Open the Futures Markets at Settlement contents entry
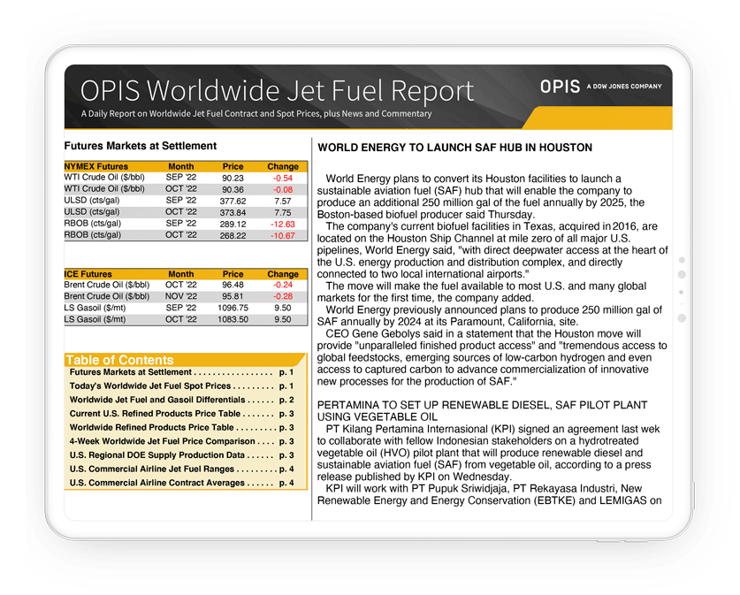Image resolution: width=740 pixels, height=595 pixels. pyautogui.click(x=181, y=373)
